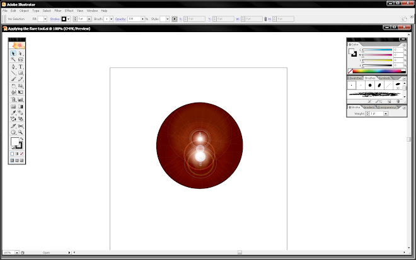Select the Paintbrush tool

pyautogui.click(x=13, y=79)
